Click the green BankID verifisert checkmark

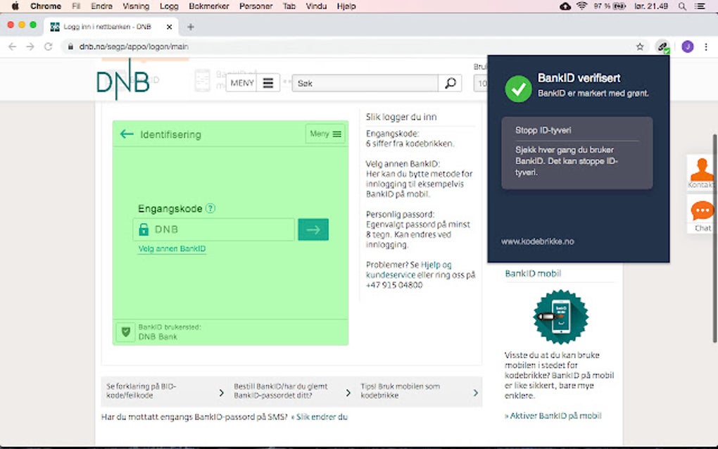tap(518, 89)
